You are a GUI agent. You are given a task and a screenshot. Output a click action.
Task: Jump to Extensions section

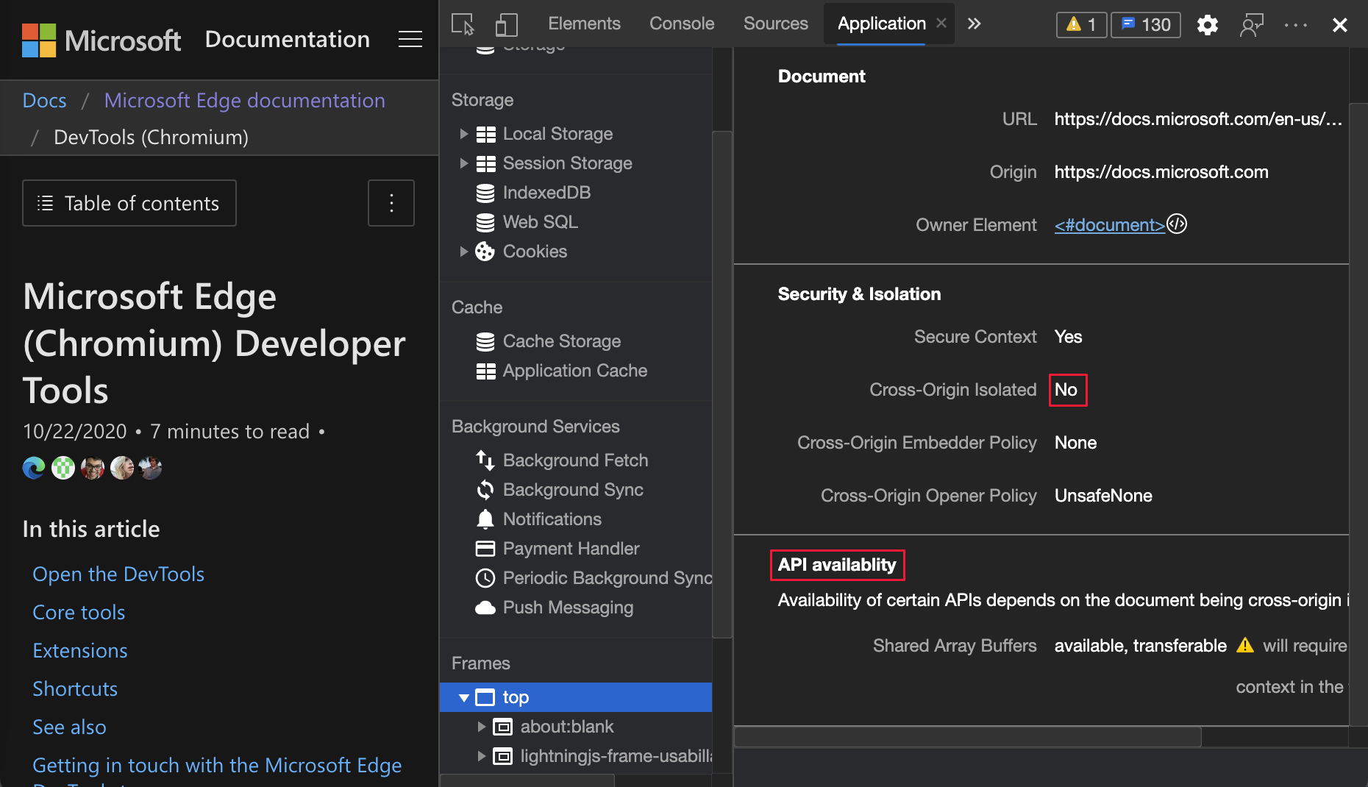(x=80, y=650)
